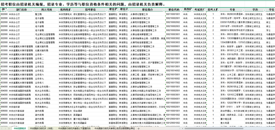Select the 塞尔维亚语翻译 position cell
The image size is (275, 130).
point(90,119)
